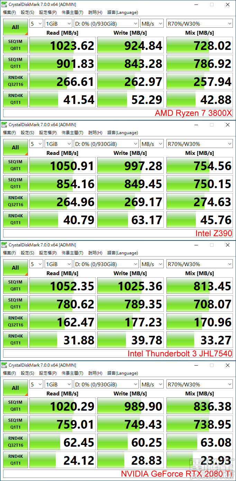Start SEQ1M Q8T1 test in RTX 2080 Ti window
The height and width of the screenshot is (481, 236).
coord(15,406)
